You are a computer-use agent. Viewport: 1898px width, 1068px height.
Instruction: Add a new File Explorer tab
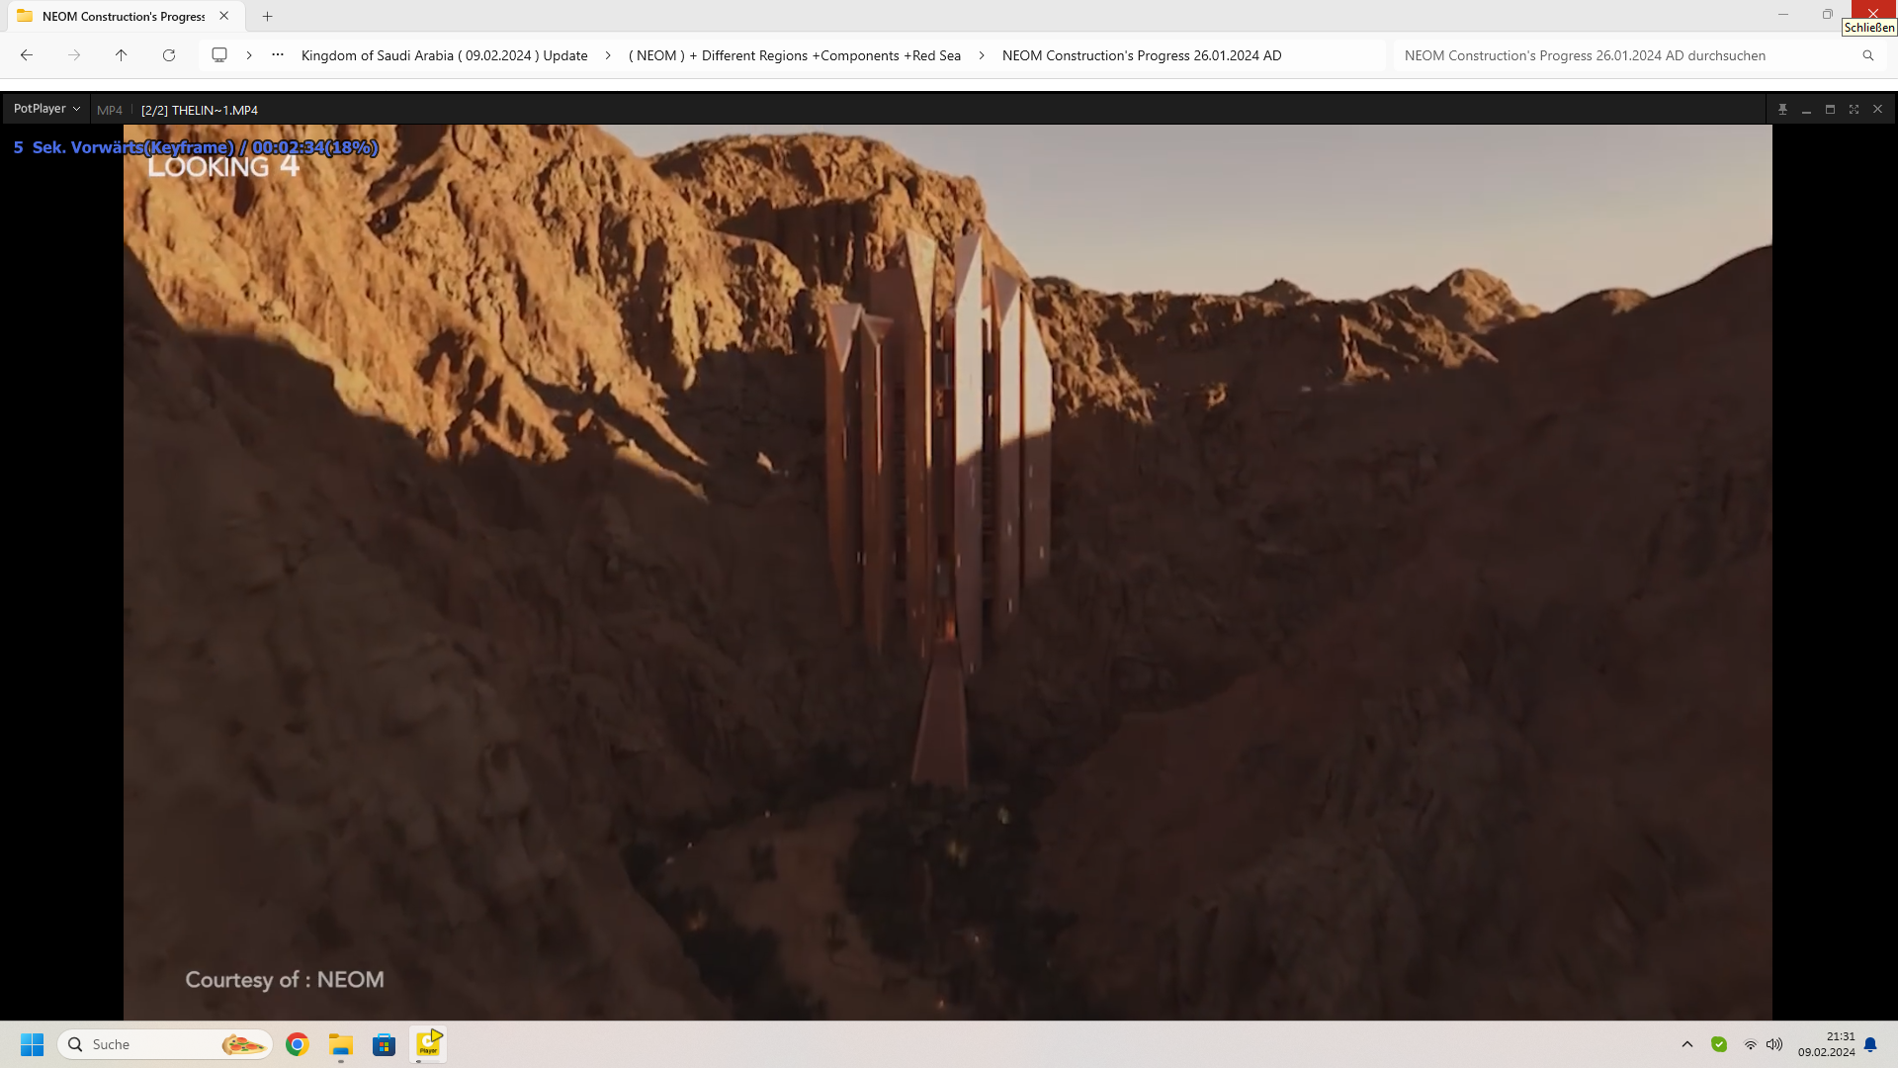(x=267, y=16)
